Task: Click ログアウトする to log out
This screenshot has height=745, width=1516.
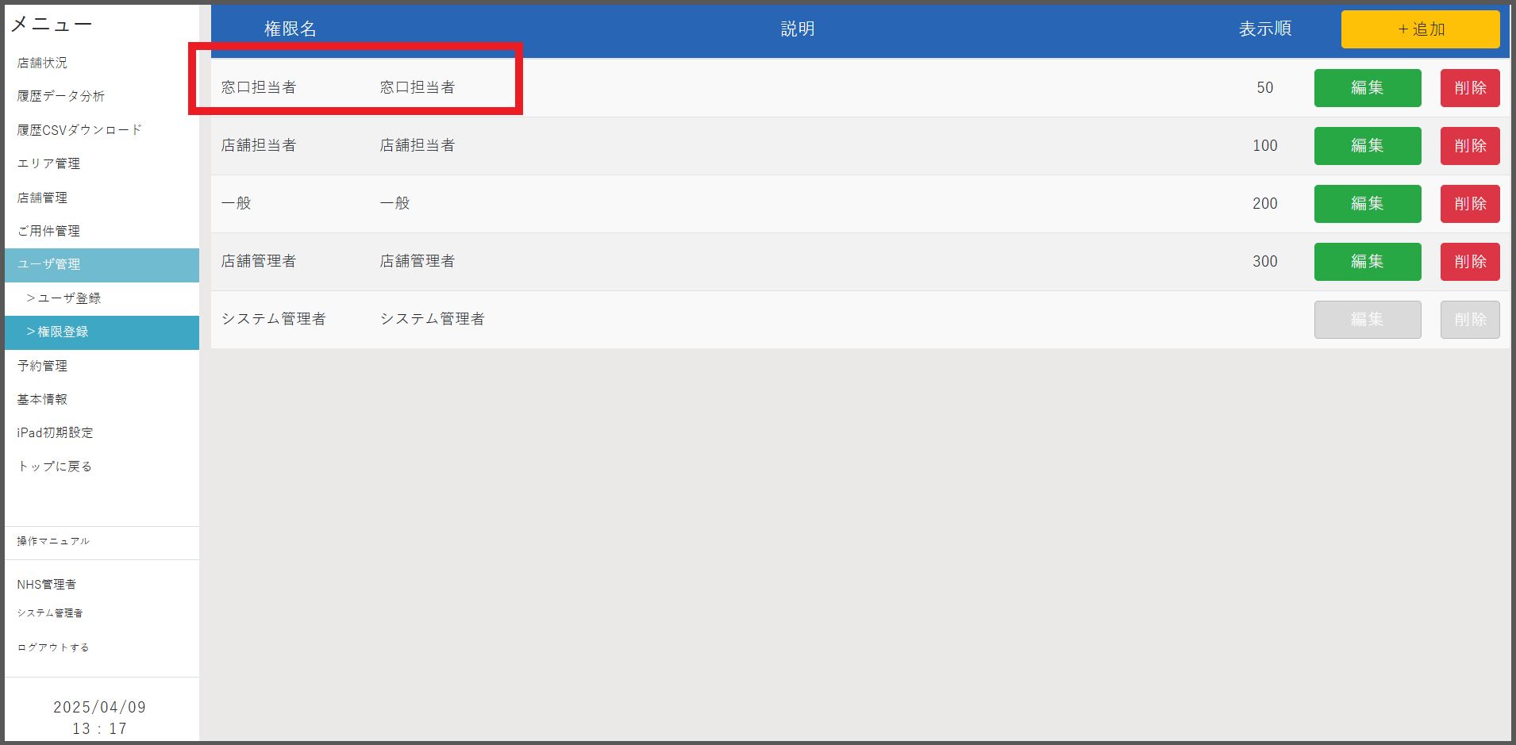Action: [53, 647]
